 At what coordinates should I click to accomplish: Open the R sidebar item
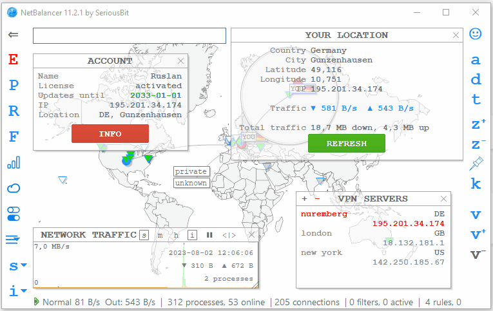[14, 111]
